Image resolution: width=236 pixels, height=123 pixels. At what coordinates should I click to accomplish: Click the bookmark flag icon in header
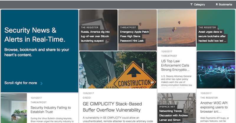tap(217, 4)
